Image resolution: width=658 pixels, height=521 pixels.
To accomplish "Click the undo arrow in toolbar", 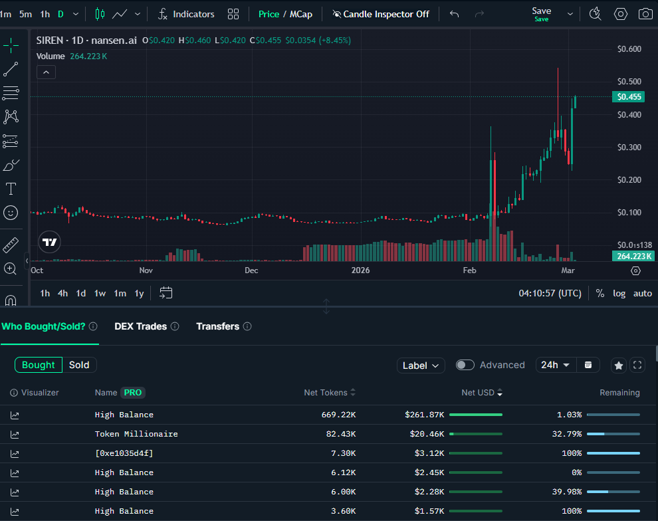I will click(455, 14).
